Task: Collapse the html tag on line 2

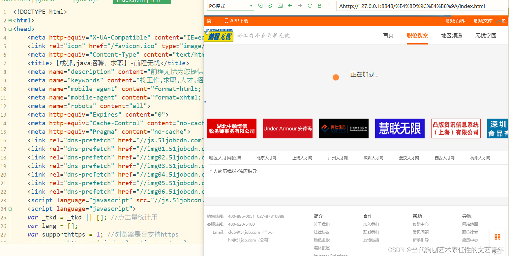Action: coord(10,20)
